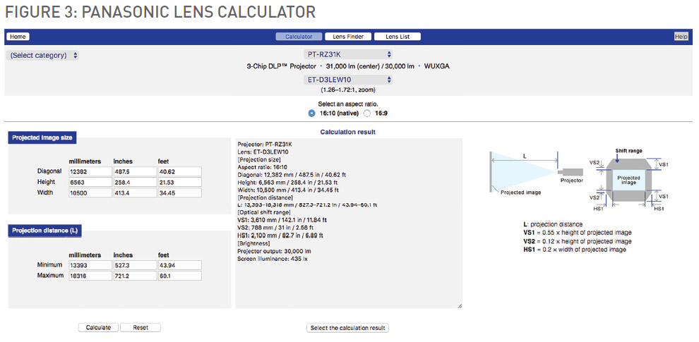Click the Maximum millimeters field 18318
Image resolution: width=699 pixels, height=342 pixels.
tap(90, 276)
